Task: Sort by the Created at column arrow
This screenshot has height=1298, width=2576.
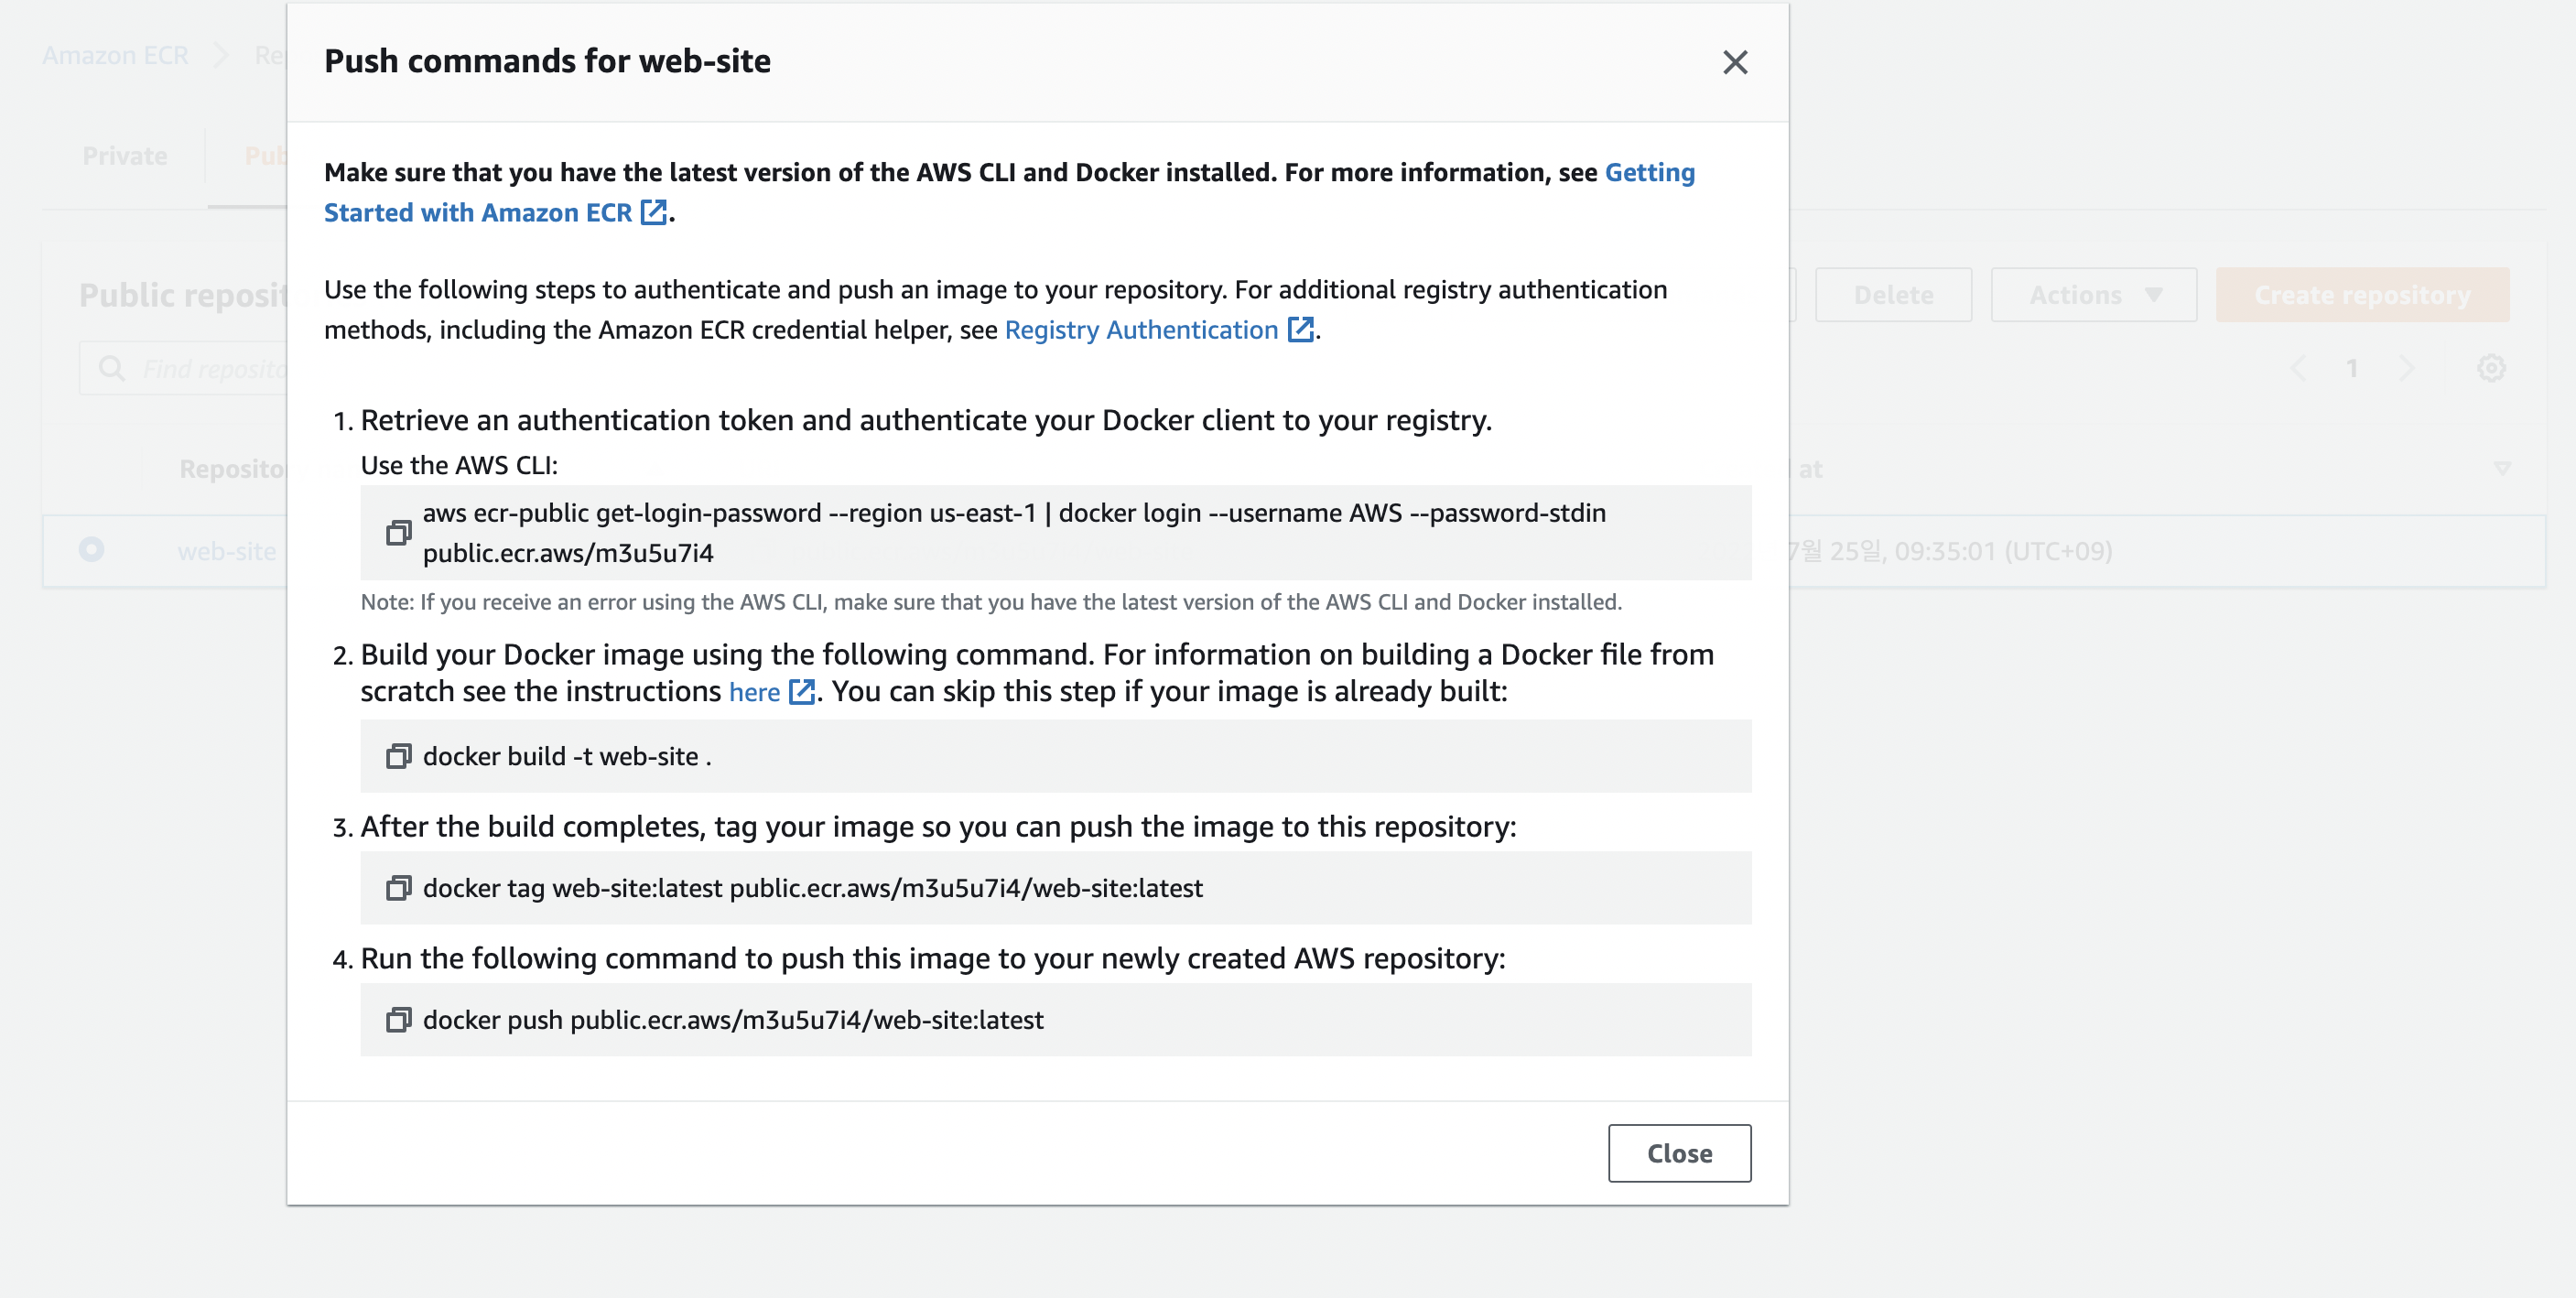Action: pyautogui.click(x=2502, y=468)
